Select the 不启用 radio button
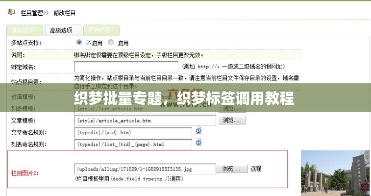This screenshot has height=196, width=371. 79,43
